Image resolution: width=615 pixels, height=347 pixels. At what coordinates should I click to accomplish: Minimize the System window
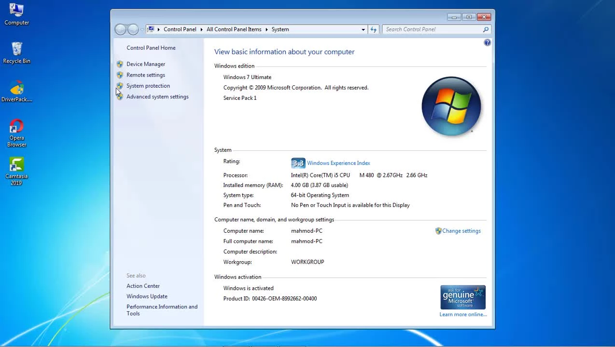pyautogui.click(x=454, y=17)
